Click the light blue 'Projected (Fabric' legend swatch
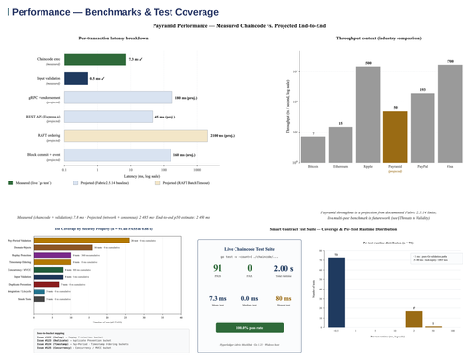This screenshot has width=471, height=361. click(75, 183)
